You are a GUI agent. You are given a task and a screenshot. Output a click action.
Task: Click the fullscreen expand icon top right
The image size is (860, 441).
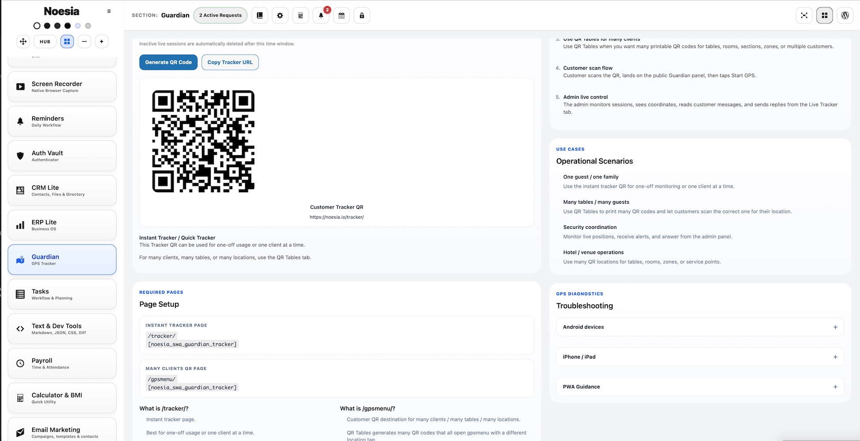click(x=804, y=15)
